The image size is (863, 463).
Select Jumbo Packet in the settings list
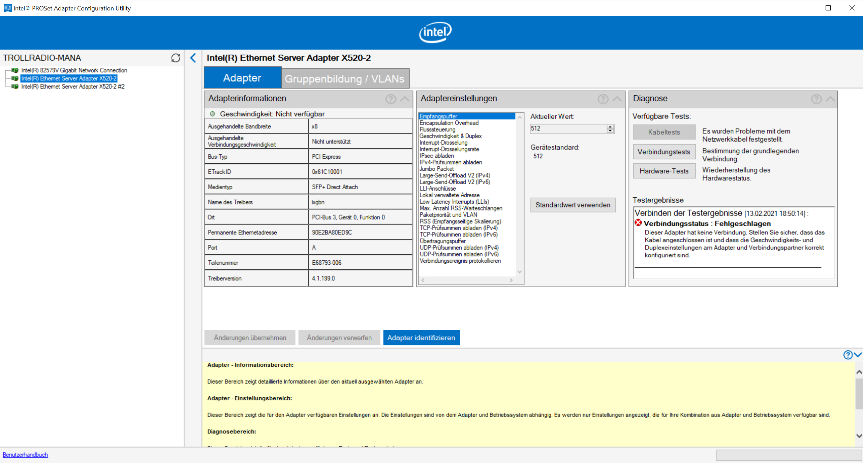point(436,169)
